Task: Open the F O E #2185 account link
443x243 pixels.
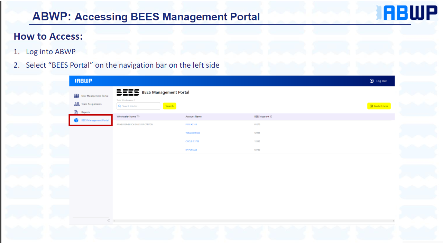Action: pos(191,124)
